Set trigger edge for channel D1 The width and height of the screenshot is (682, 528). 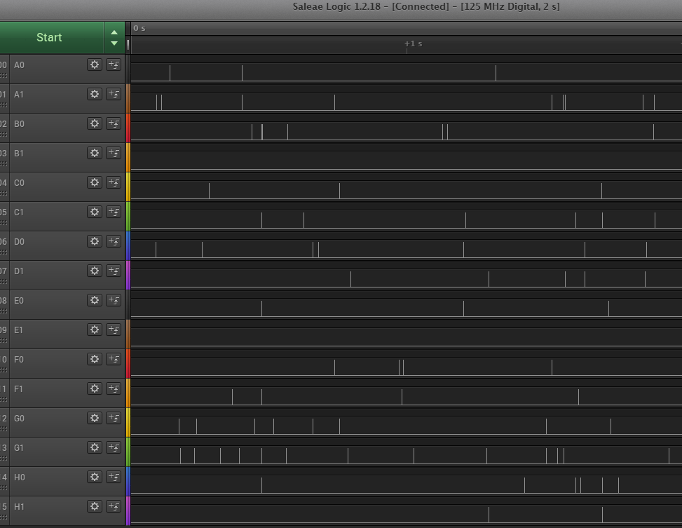click(114, 271)
